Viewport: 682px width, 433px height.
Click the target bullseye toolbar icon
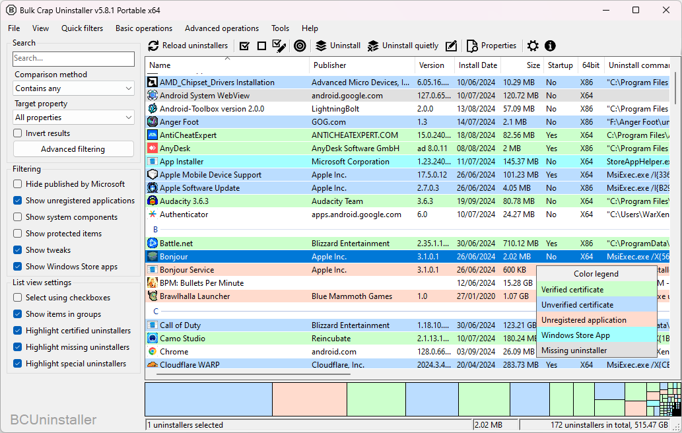[300, 46]
